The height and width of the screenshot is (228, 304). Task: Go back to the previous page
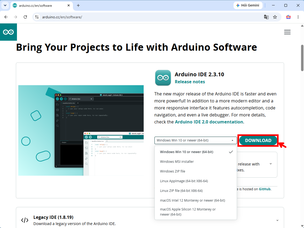coord(6,17)
